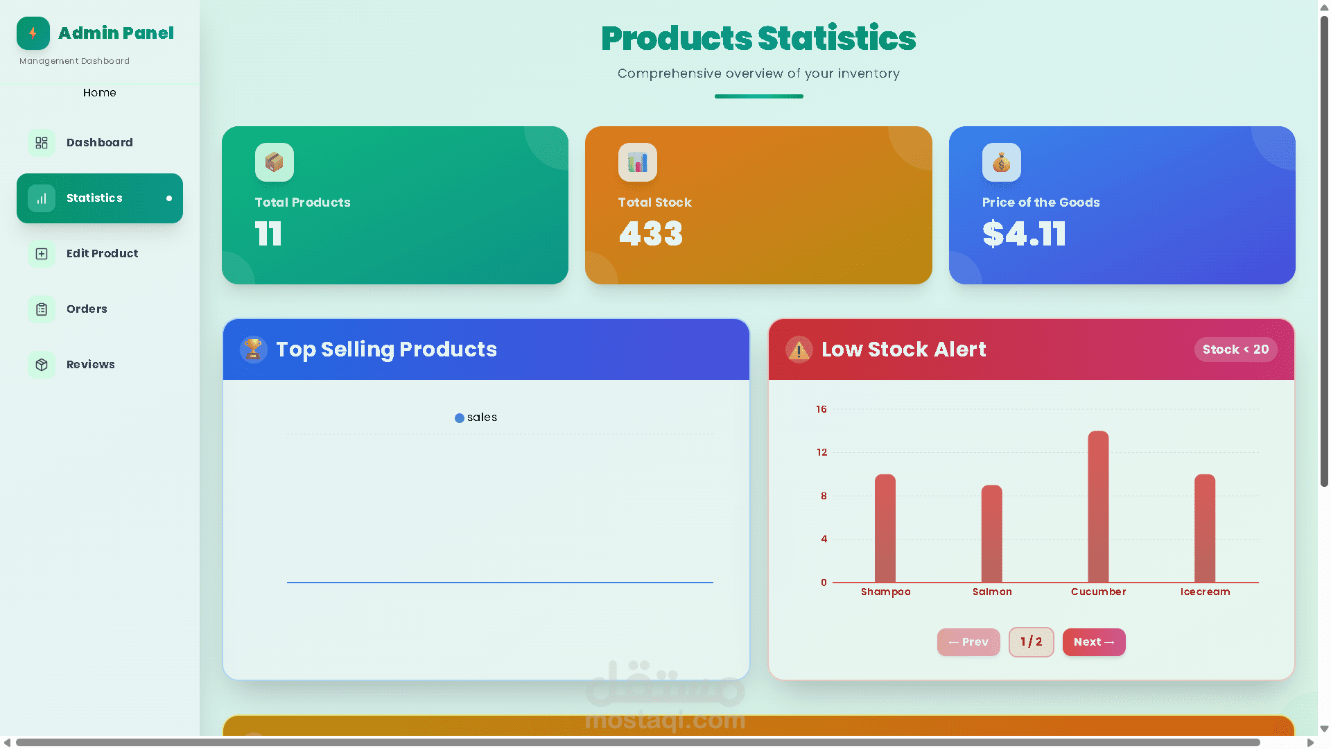
Task: Click the trophy icon beside Top Selling Products
Action: coord(253,349)
